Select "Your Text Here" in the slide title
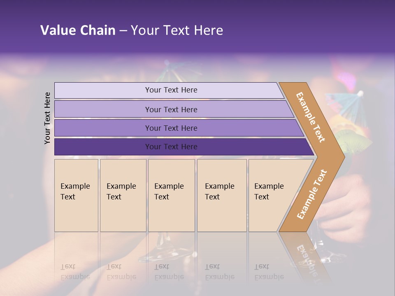The height and width of the screenshot is (296, 395). coord(177,30)
